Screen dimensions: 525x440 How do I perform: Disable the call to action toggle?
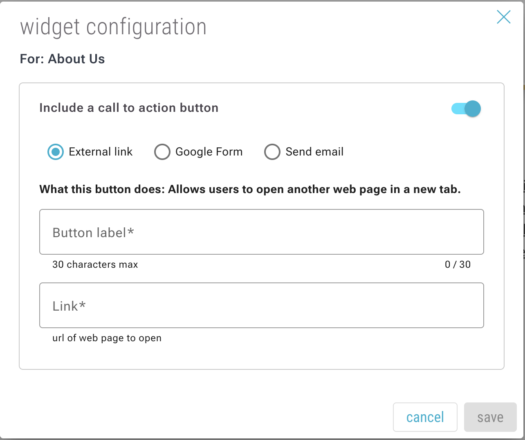coord(467,109)
